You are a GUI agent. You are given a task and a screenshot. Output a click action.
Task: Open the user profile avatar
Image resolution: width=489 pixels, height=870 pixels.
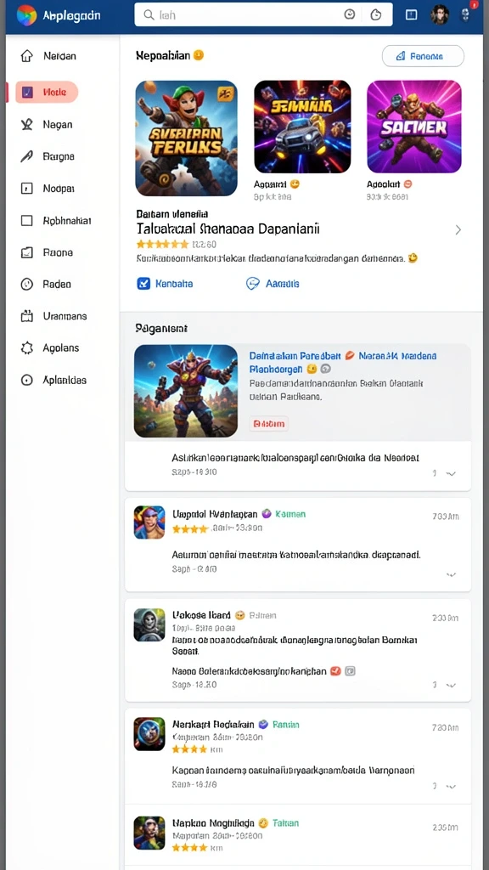440,14
